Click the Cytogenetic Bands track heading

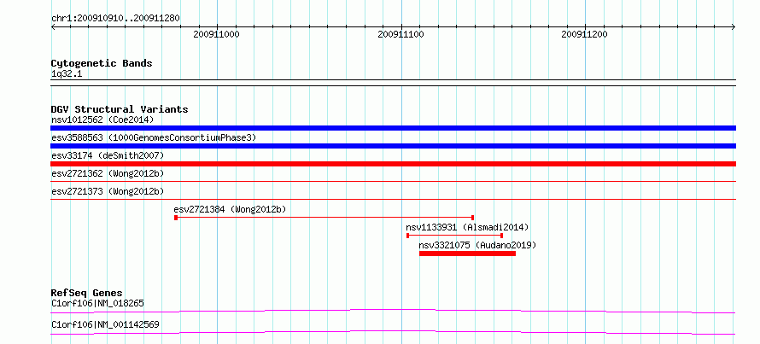102,63
